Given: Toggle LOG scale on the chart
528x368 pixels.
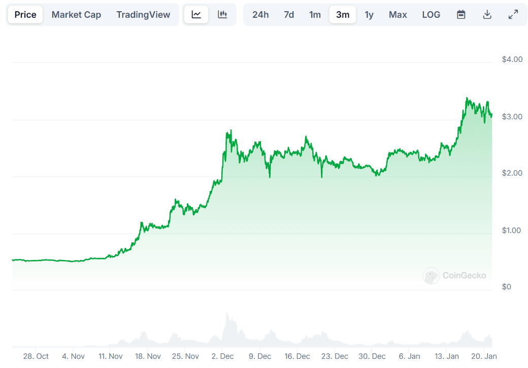Looking at the screenshot, I should tap(431, 15).
